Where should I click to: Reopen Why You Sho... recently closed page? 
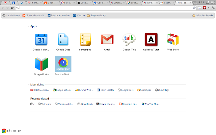151,104
